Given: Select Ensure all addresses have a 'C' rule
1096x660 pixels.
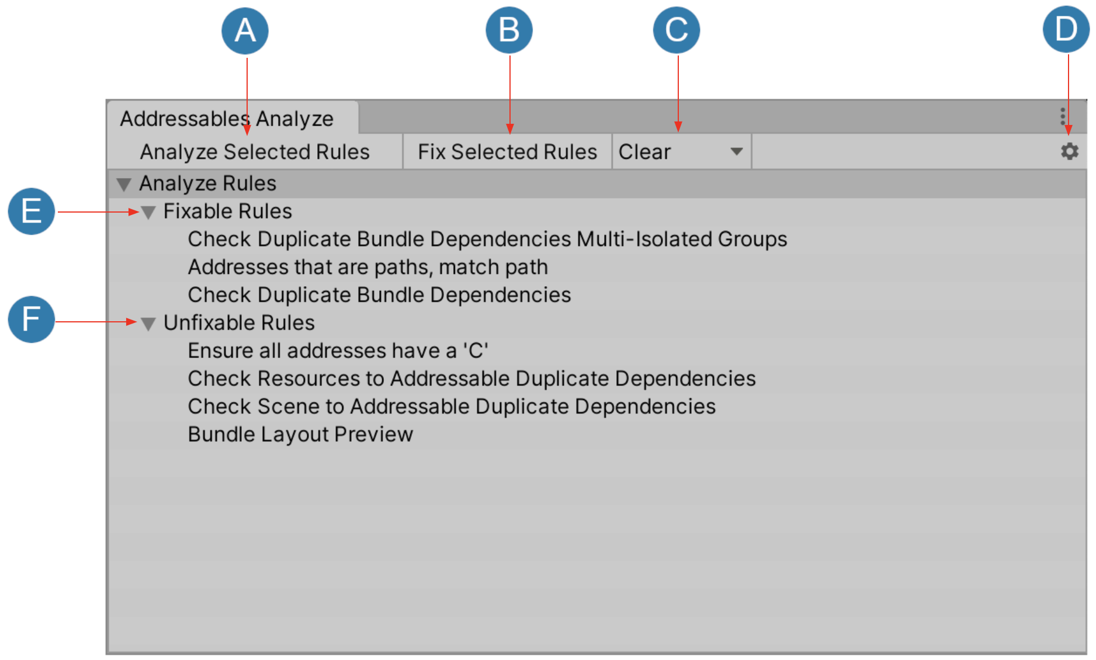Looking at the screenshot, I should 338,350.
